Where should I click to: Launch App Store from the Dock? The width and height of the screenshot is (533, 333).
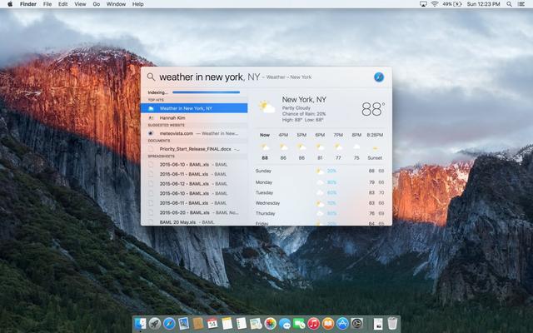click(x=342, y=323)
